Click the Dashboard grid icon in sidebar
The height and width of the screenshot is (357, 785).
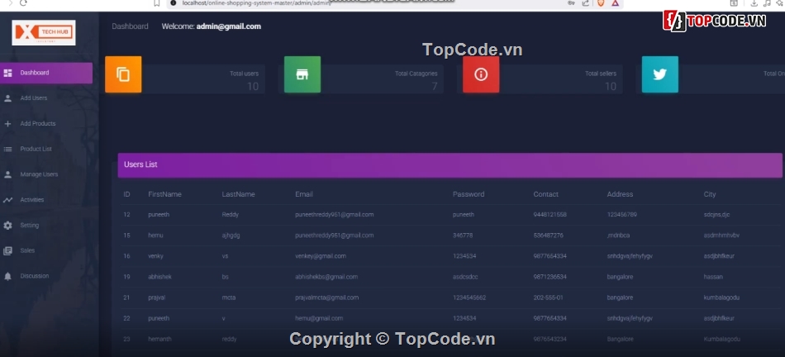pos(7,73)
